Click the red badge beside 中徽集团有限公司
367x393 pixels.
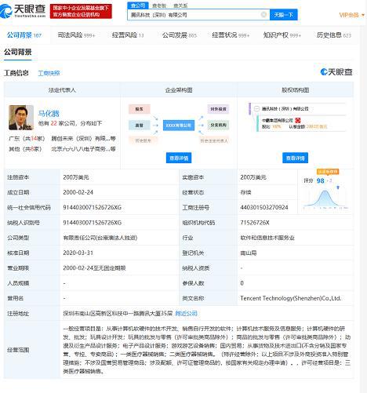pos(297,120)
